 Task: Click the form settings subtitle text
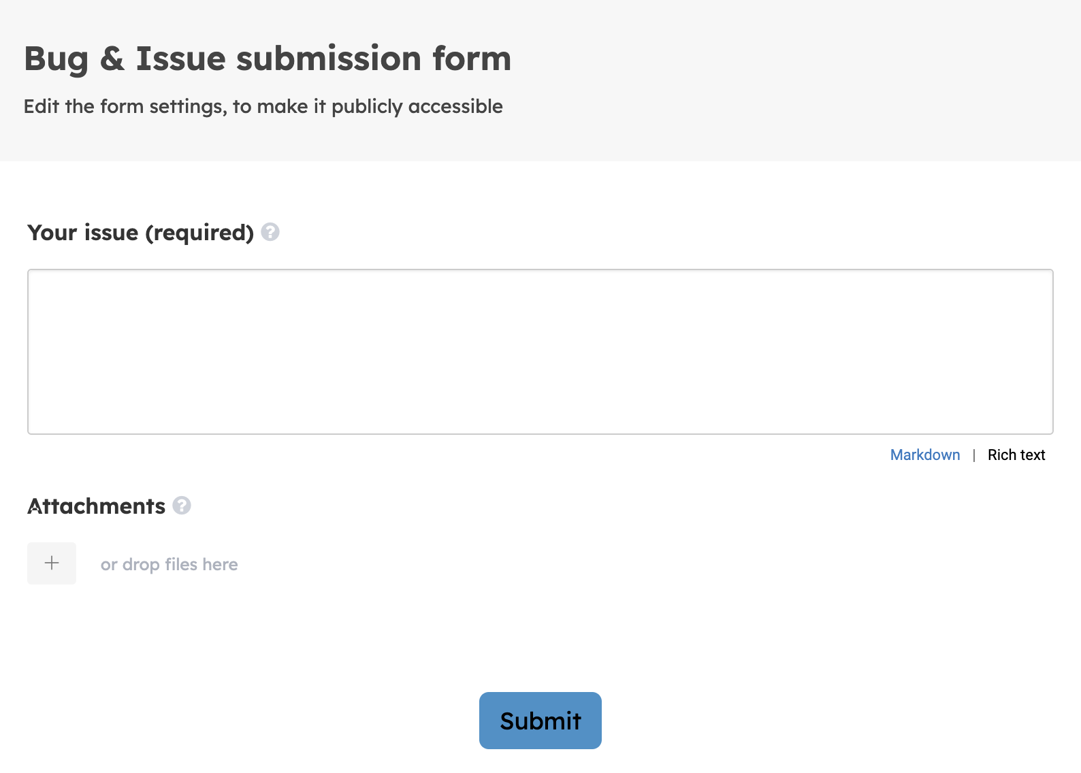(x=263, y=107)
